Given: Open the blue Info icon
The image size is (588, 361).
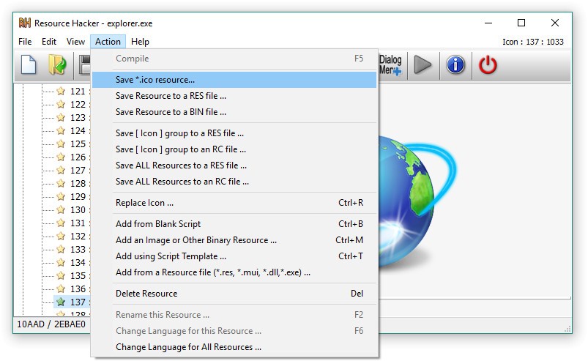Looking at the screenshot, I should pyautogui.click(x=455, y=65).
